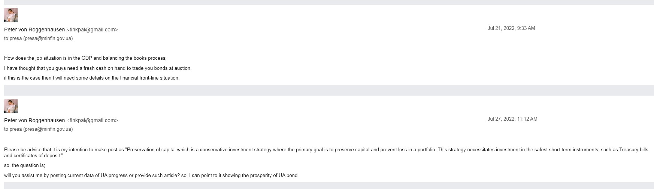This screenshot has height=189, width=654.
Task: Click gray divider between the two emails
Action: (329, 90)
